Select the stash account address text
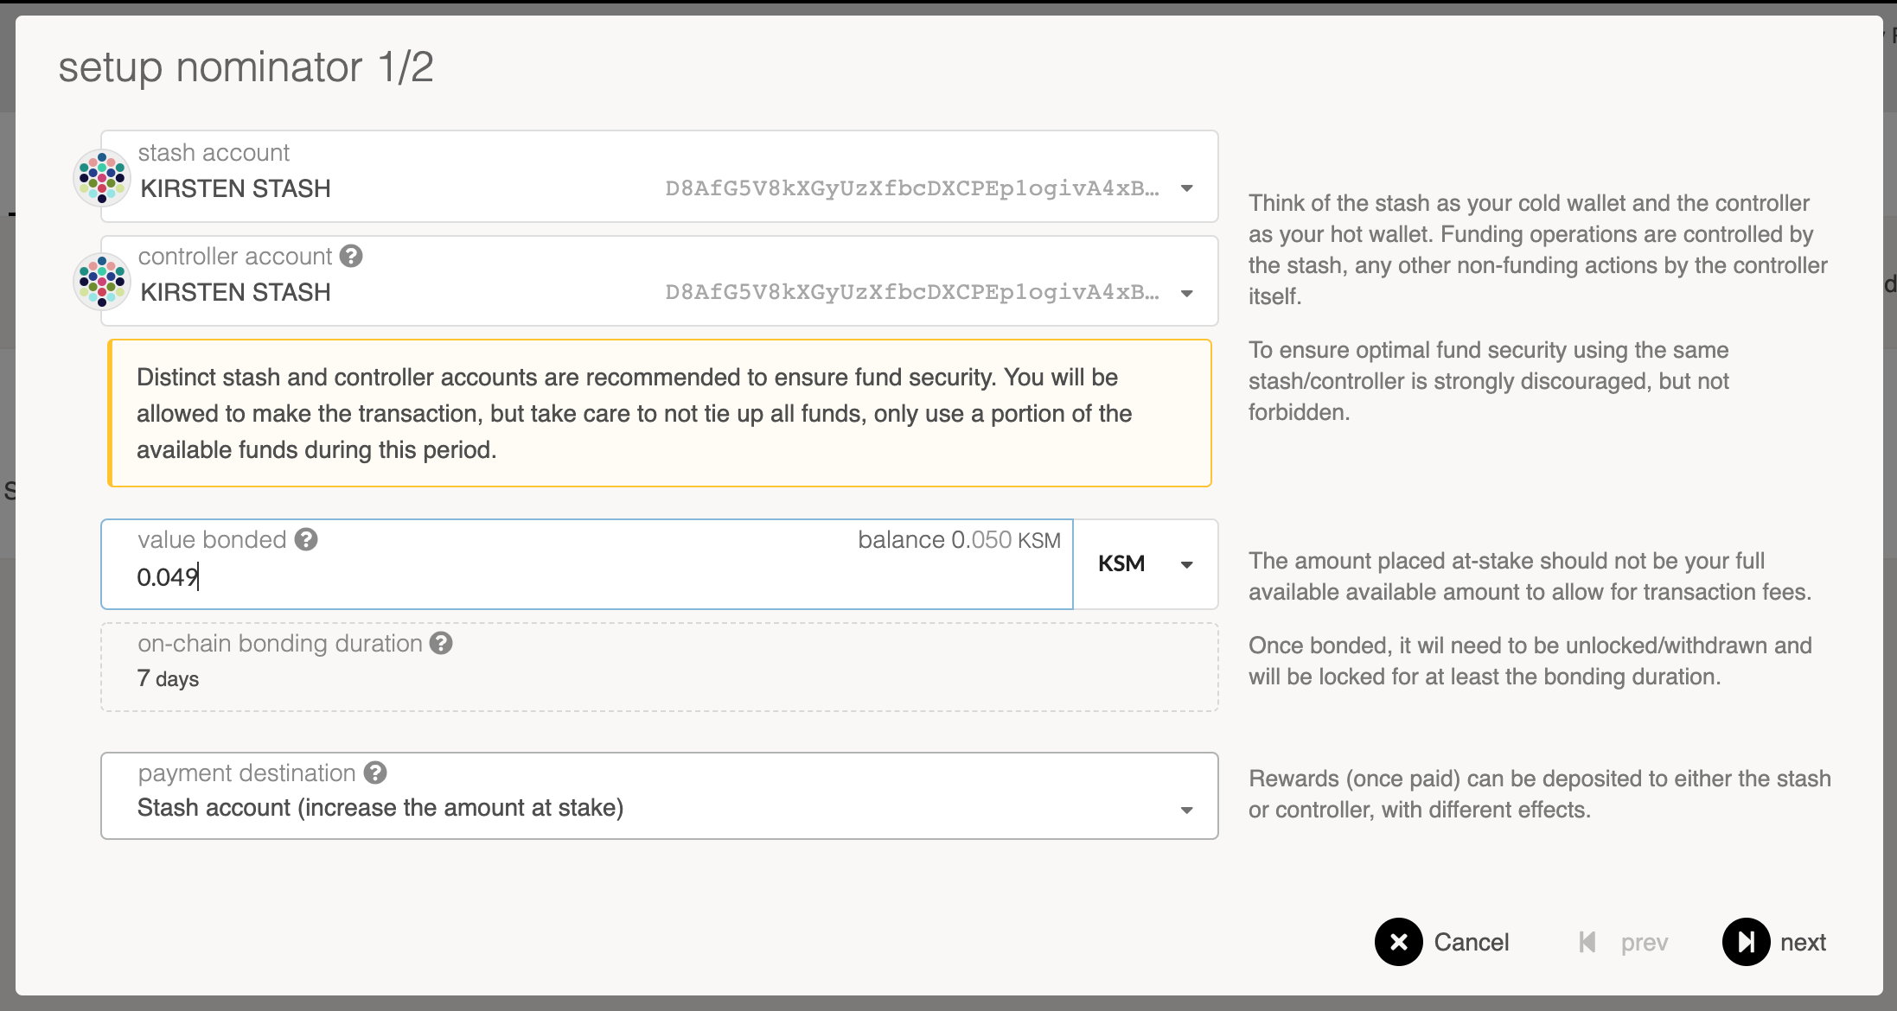1897x1011 pixels. click(911, 188)
